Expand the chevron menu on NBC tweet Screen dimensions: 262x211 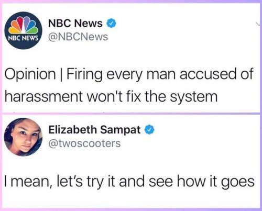pos(258,24)
